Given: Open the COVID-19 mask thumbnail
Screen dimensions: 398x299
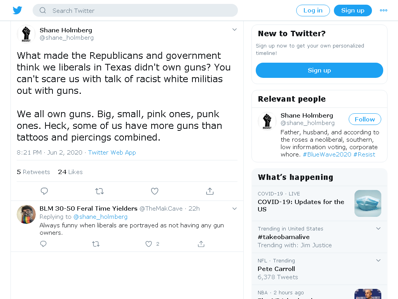Looking at the screenshot, I should point(368,203).
